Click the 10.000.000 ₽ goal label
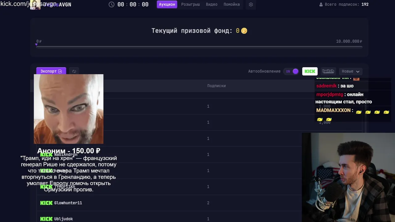 [x=349, y=41]
